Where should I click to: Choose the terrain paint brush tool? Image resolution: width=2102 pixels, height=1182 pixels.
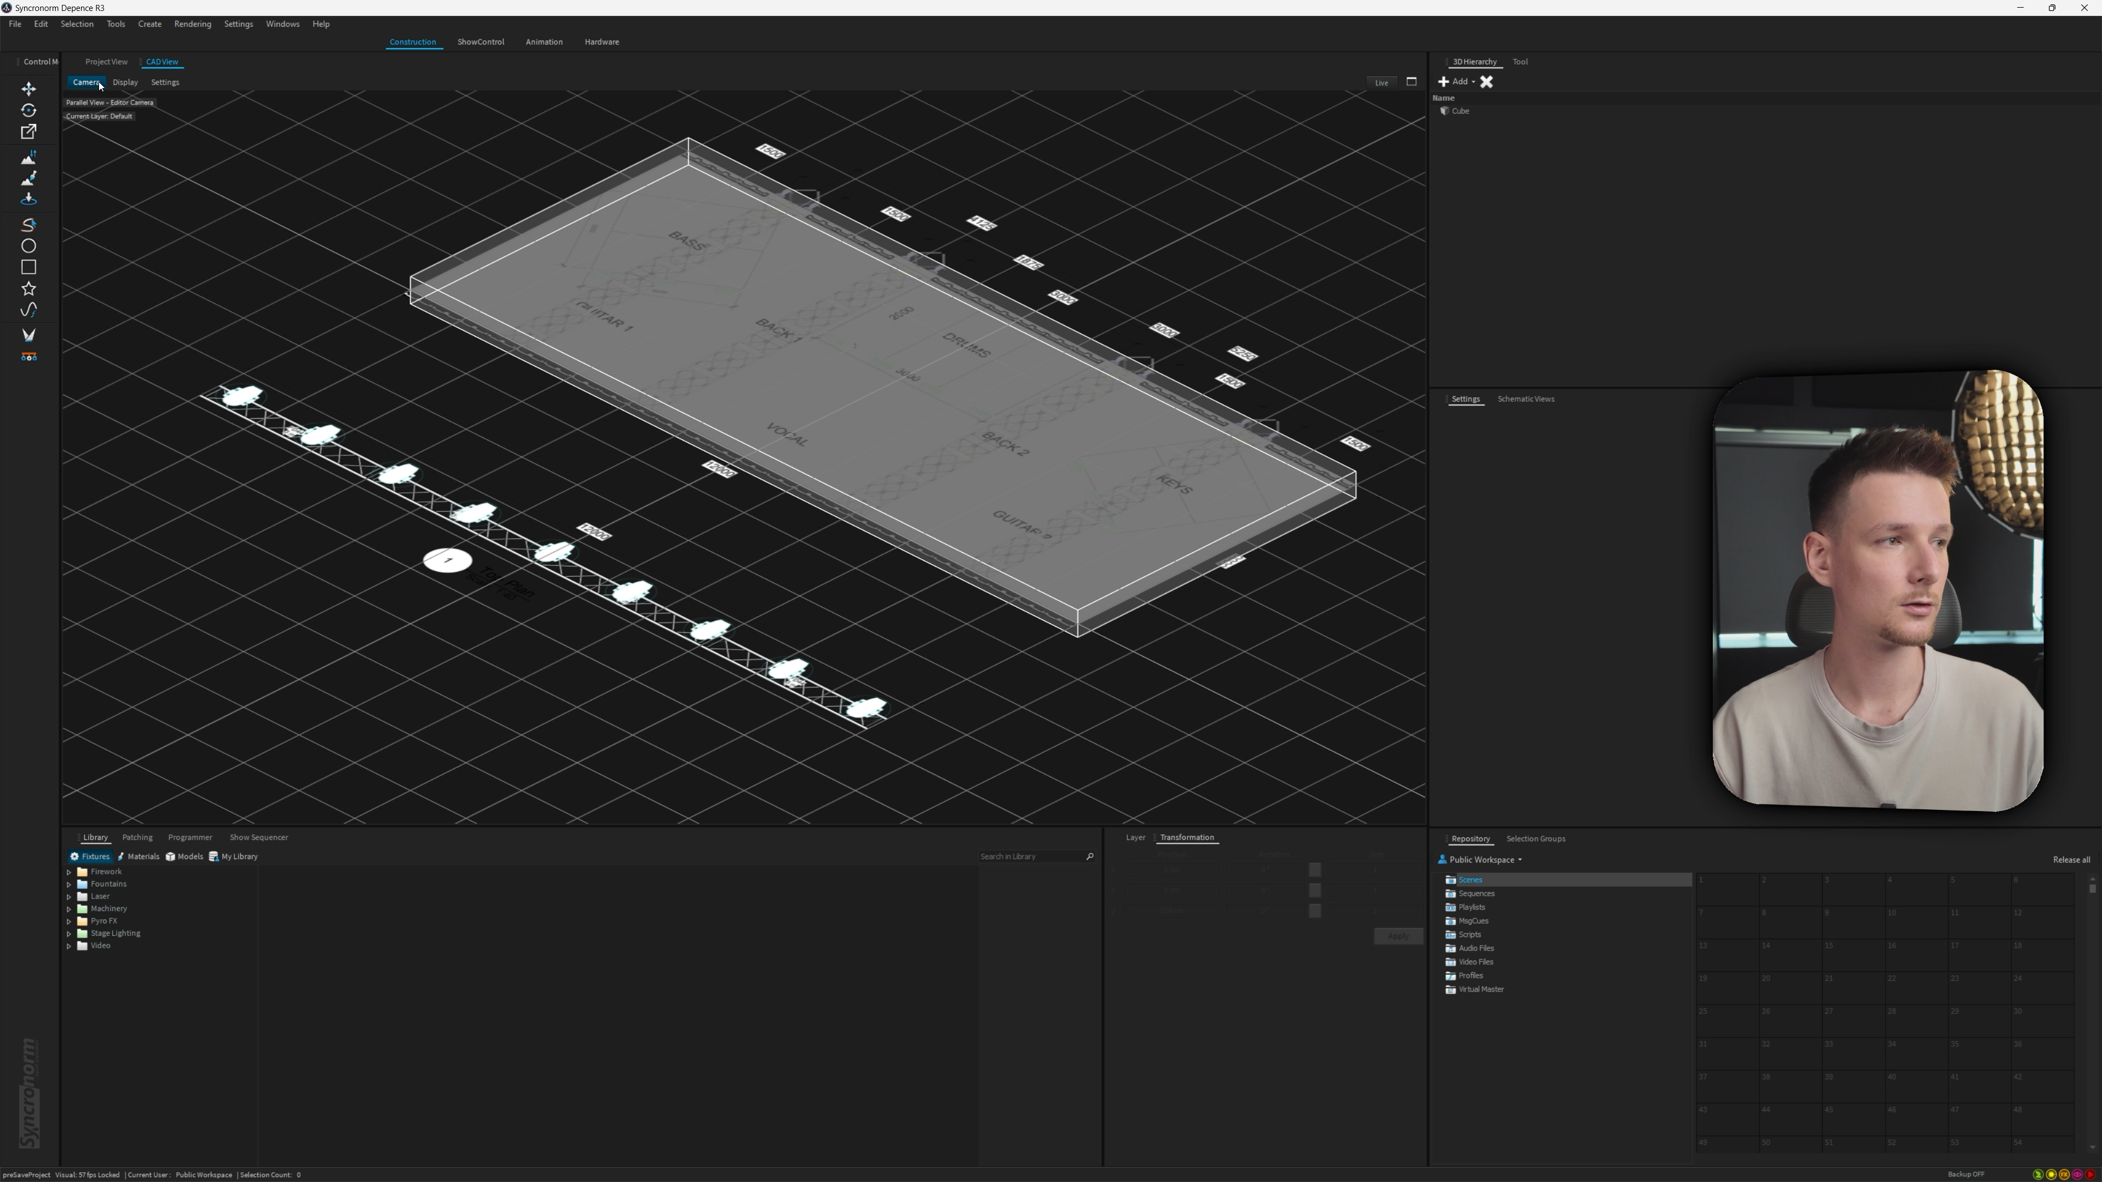pos(28,178)
